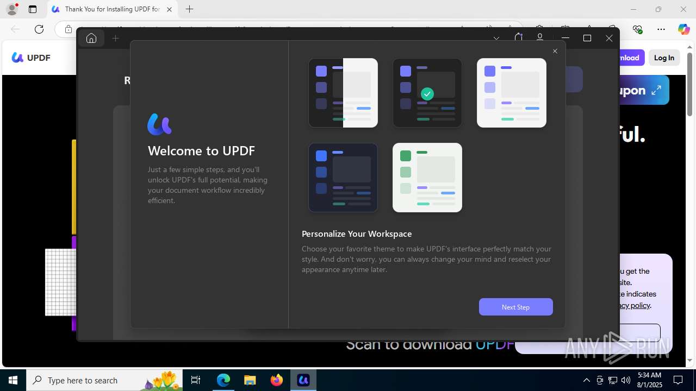Open Task View on the taskbar
Screen dimensions: 696x391
click(x=196, y=380)
